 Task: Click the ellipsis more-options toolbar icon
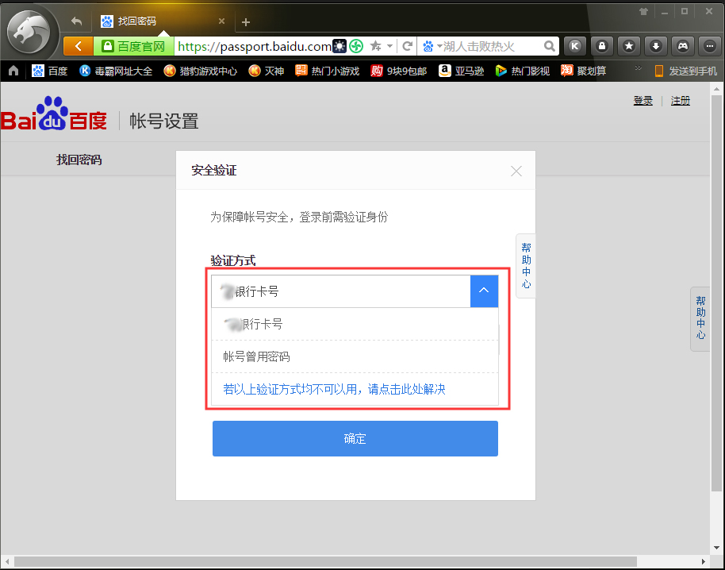(708, 46)
